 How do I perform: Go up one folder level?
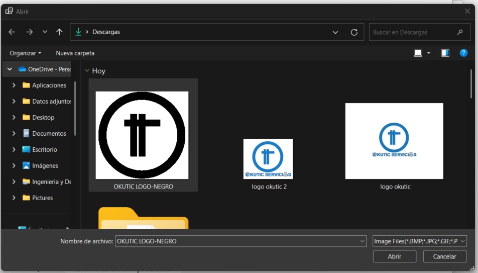(x=59, y=32)
